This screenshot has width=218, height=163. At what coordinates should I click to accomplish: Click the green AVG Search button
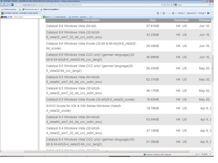pyautogui.click(x=46, y=17)
